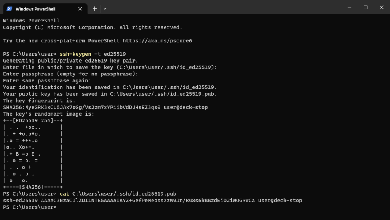The image size is (390, 220).
Task: Click the PowerShell icon in the tab
Action: click(x=9, y=9)
